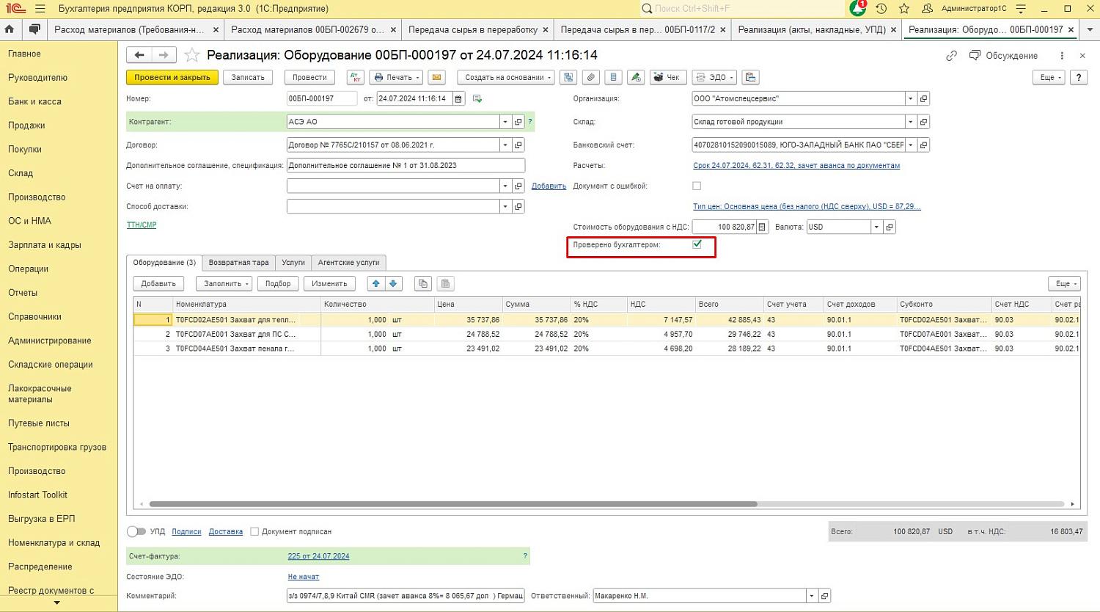Open the Валюта USD dropdown
Viewport: 1100px width, 612px height.
pyautogui.click(x=876, y=227)
